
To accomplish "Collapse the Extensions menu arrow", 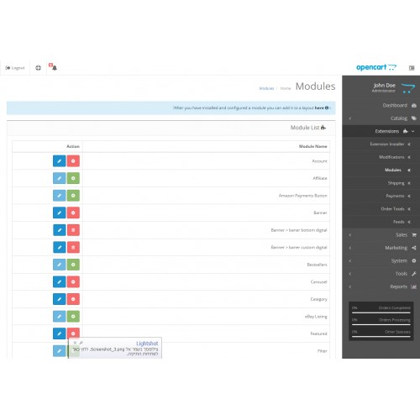I will point(412,131).
